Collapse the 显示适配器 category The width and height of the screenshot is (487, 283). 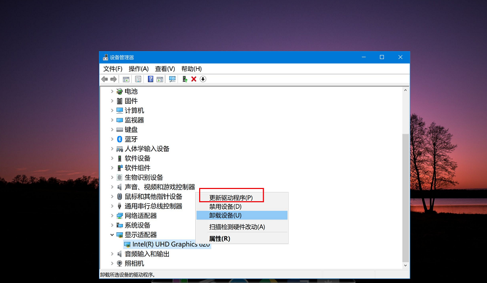[112, 235]
